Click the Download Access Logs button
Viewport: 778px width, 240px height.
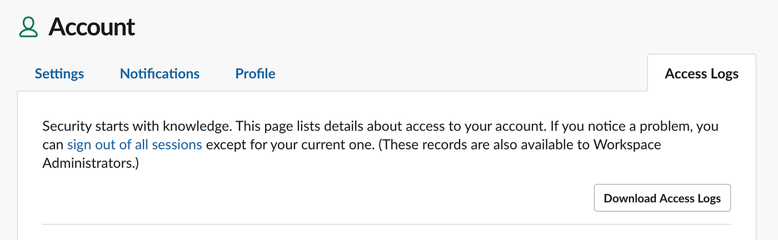662,198
